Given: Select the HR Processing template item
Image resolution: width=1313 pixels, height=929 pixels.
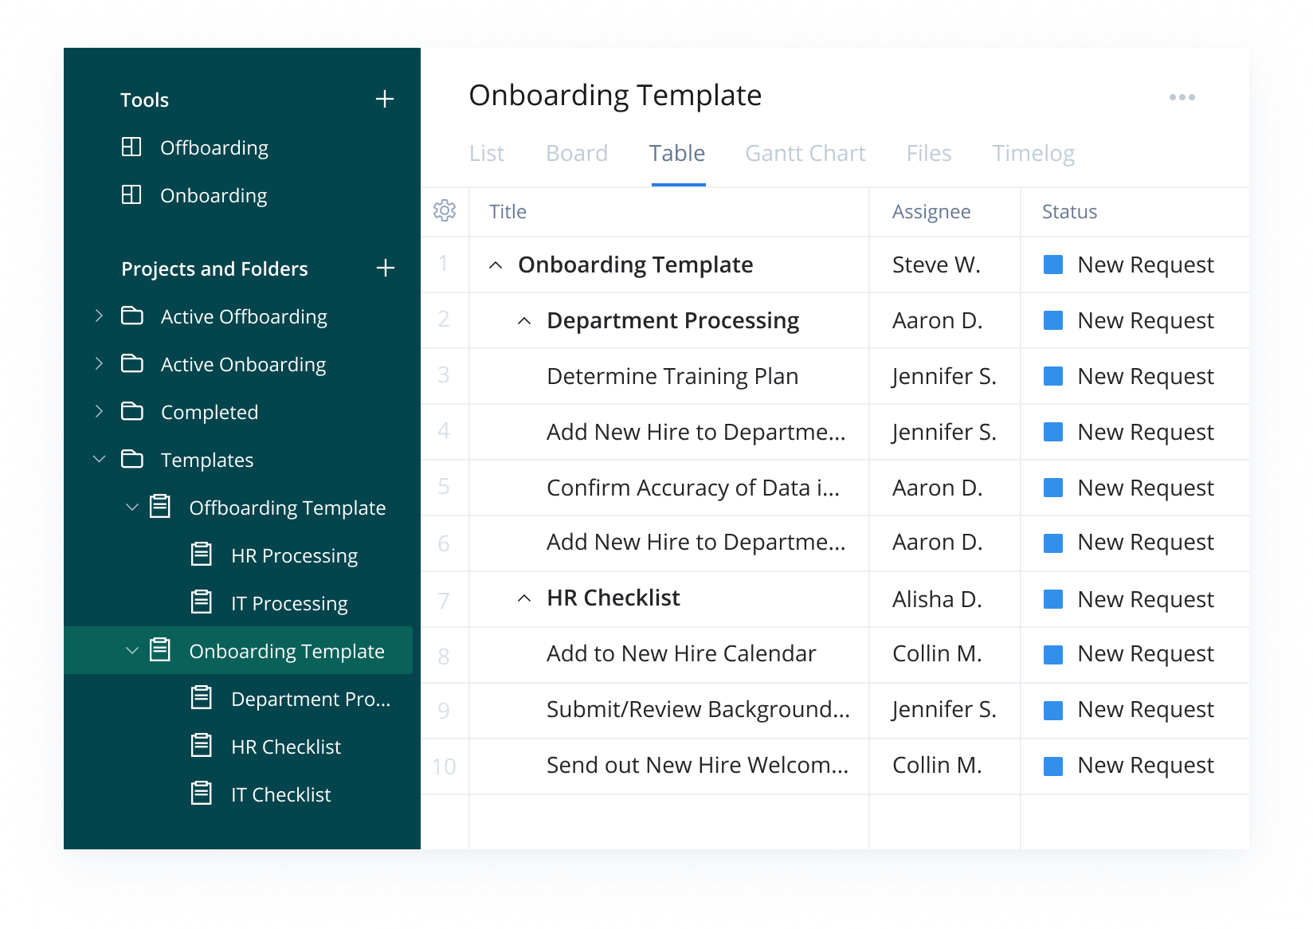Looking at the screenshot, I should click(x=294, y=555).
